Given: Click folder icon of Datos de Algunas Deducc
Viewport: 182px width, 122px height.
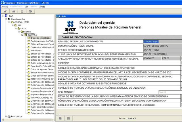Looking at the screenshot, I should point(29,69).
